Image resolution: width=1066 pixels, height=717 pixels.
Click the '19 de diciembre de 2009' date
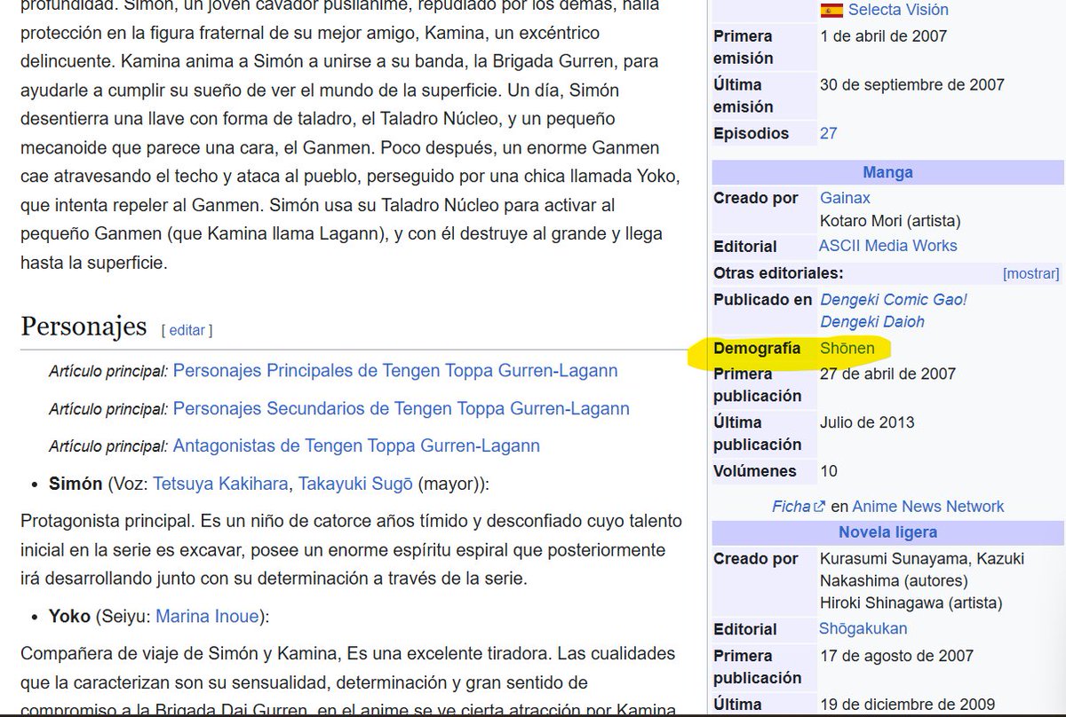(907, 705)
